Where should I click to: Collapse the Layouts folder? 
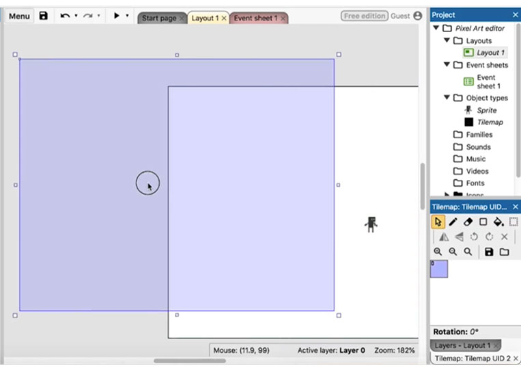tap(447, 40)
